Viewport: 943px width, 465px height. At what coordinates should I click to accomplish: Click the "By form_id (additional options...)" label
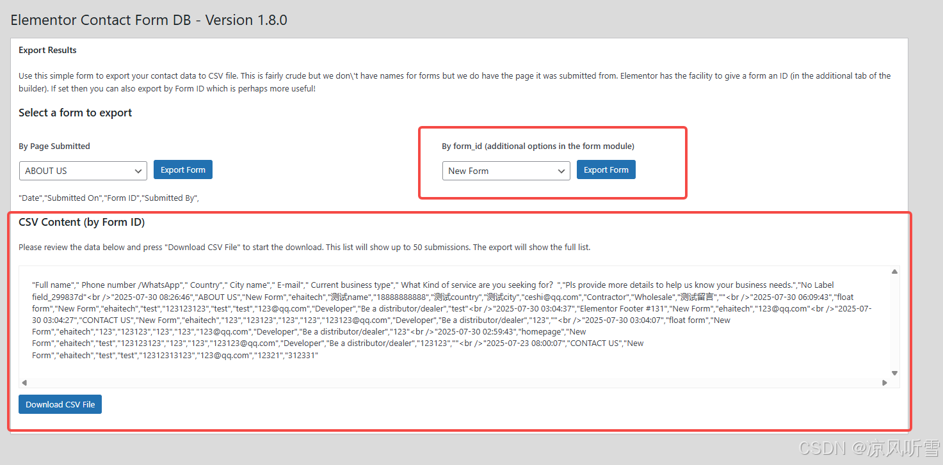tap(538, 146)
